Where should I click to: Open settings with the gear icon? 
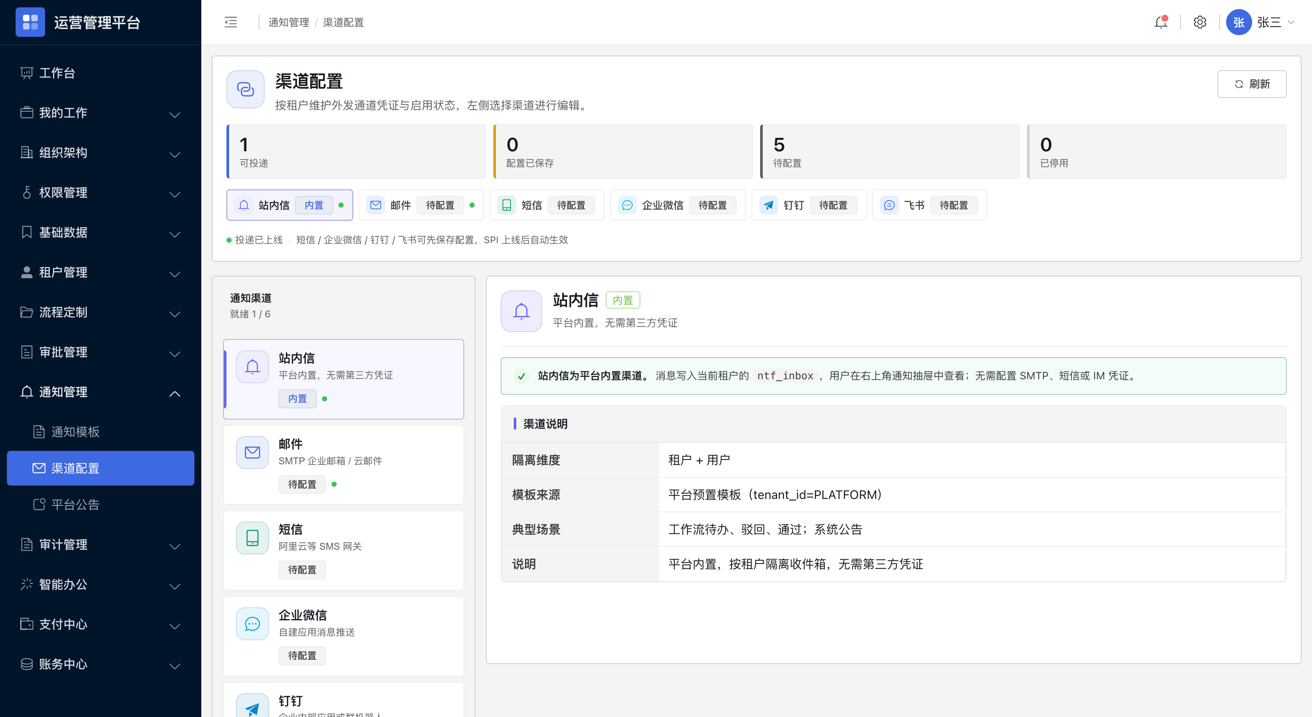(x=1200, y=22)
